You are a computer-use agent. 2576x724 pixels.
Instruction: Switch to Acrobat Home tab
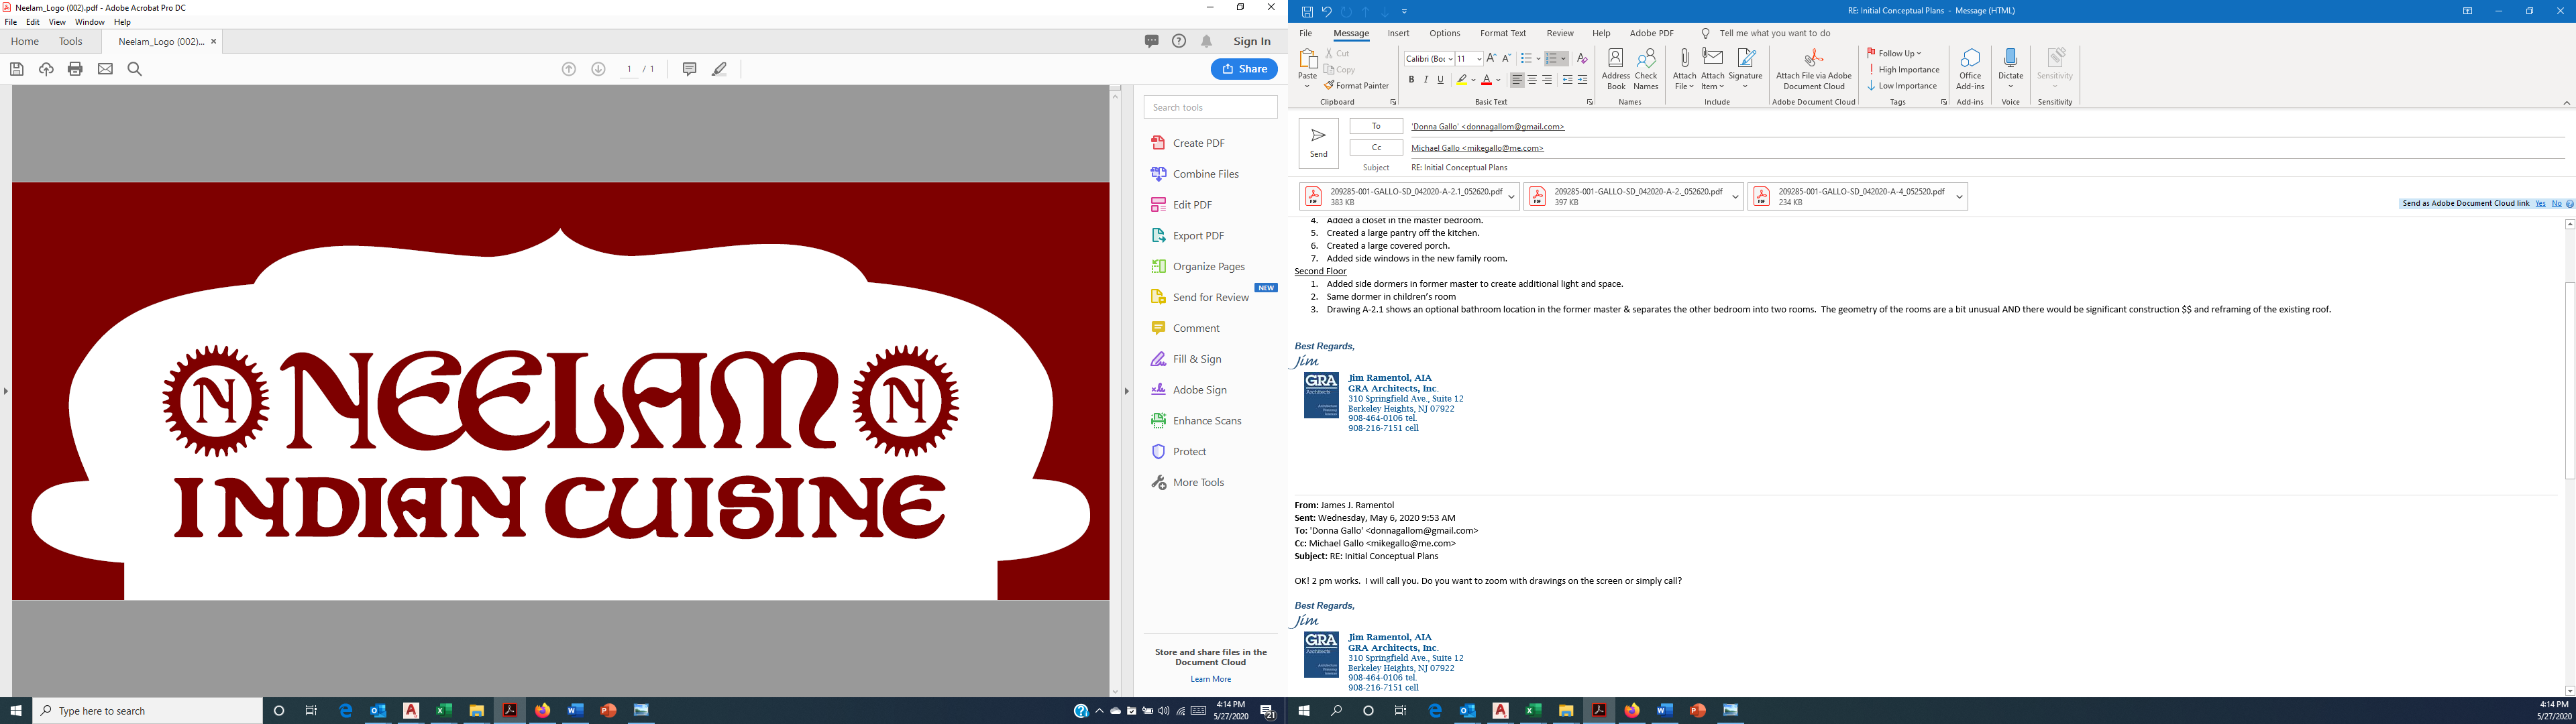25,42
